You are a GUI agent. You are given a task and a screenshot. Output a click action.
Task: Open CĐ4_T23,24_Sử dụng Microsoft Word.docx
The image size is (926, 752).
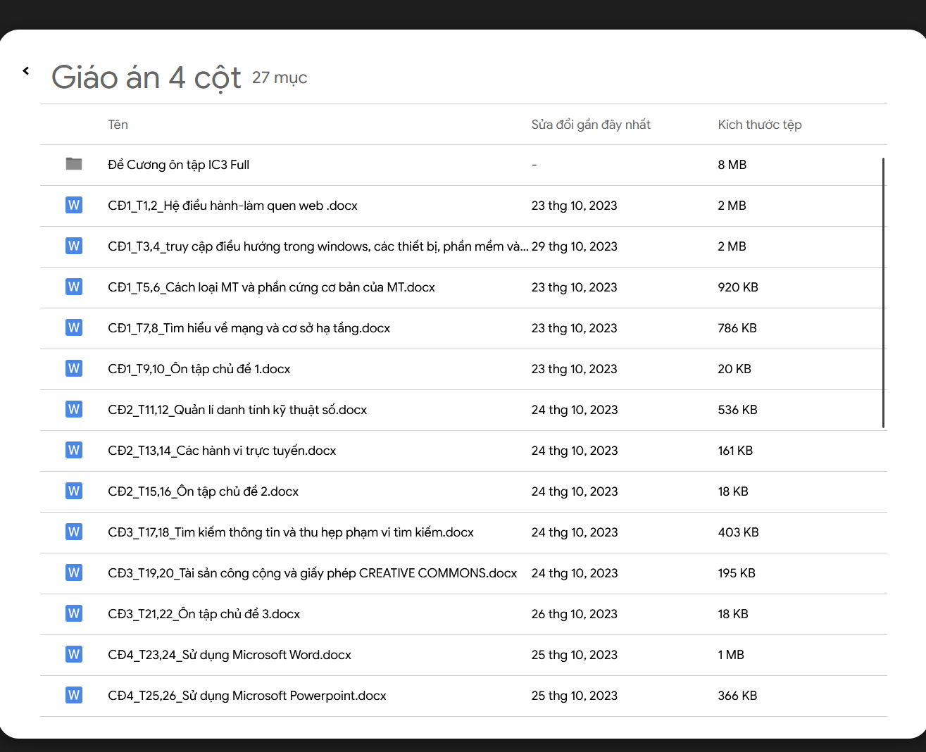coord(230,655)
